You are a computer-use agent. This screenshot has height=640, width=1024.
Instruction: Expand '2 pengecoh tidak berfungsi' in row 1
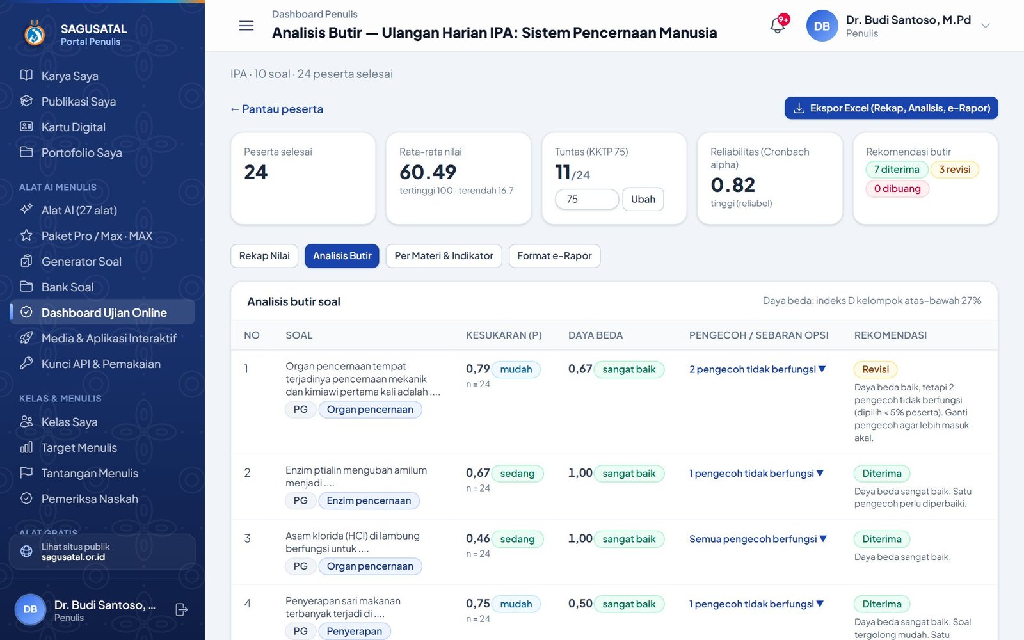(x=757, y=369)
